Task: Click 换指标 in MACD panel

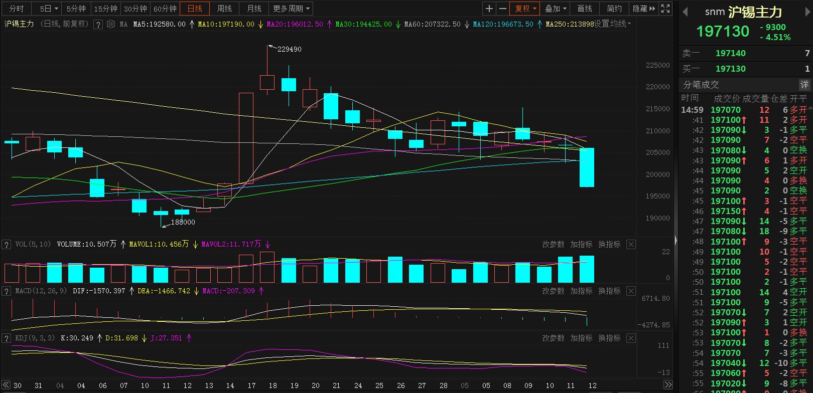Action: tap(609, 291)
